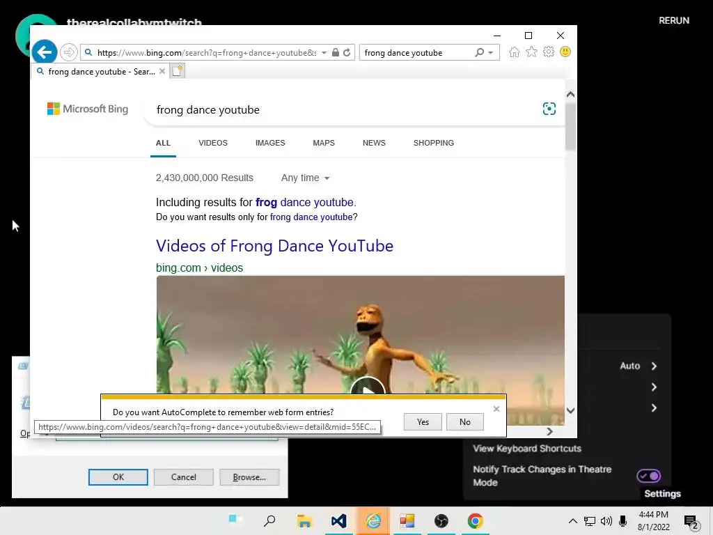This screenshot has height=535, width=713.
Task: Dismiss the AutoComplete notification bar
Action: tap(496, 409)
